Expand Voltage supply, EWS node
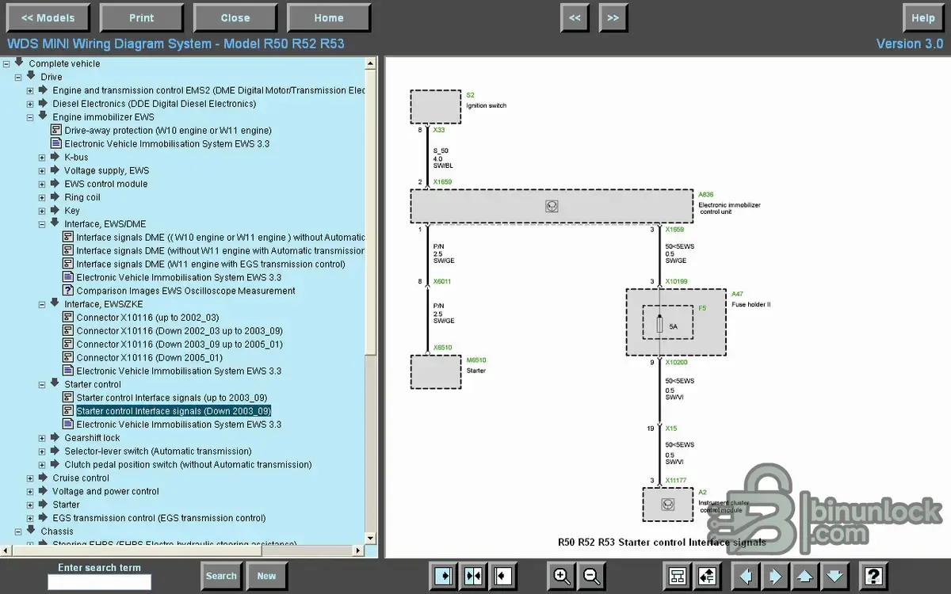The image size is (951, 594). [x=42, y=170]
